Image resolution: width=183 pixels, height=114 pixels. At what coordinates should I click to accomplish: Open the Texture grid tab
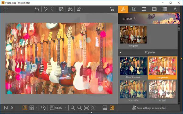pos(165,9)
